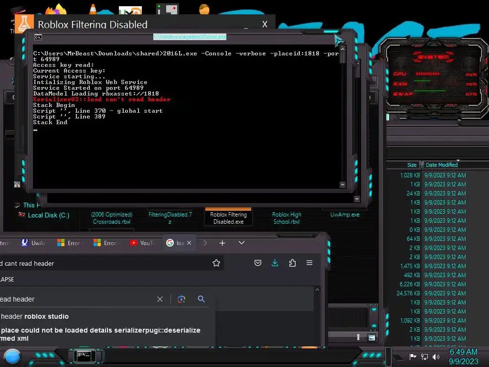The height and width of the screenshot is (367, 489).
Task: Select the Roblox High School.rbxl file
Action: (287, 218)
